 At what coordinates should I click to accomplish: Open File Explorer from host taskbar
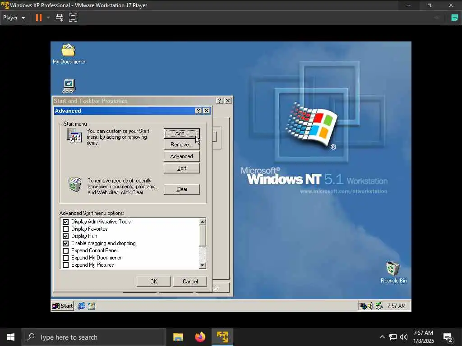[178, 337]
